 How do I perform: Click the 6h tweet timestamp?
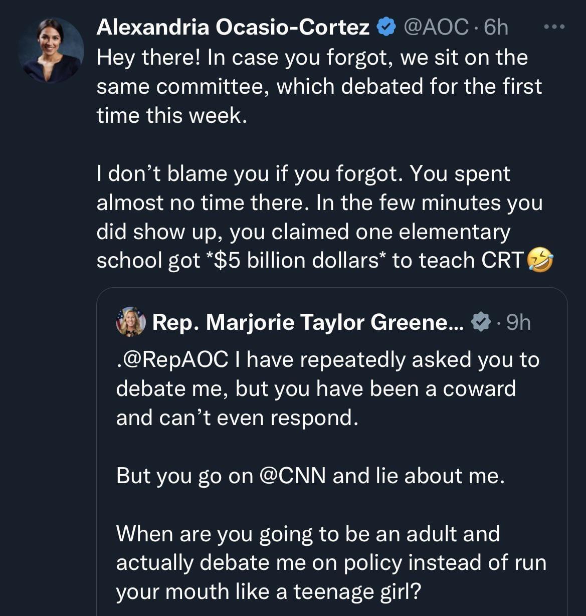pos(496,27)
